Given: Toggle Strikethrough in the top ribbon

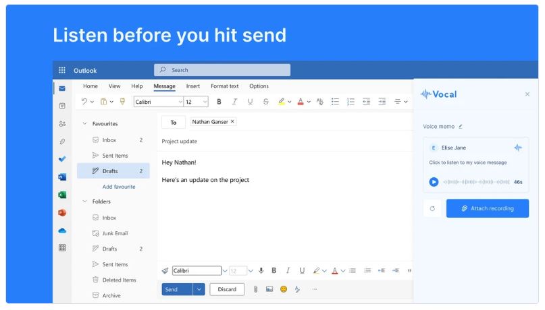Looking at the screenshot, I should click(x=266, y=102).
